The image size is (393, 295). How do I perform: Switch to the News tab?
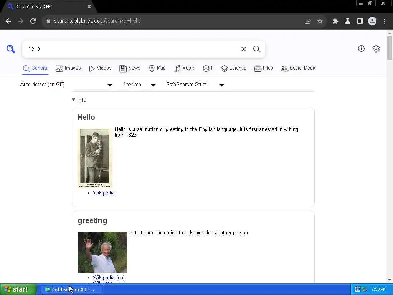(x=130, y=68)
